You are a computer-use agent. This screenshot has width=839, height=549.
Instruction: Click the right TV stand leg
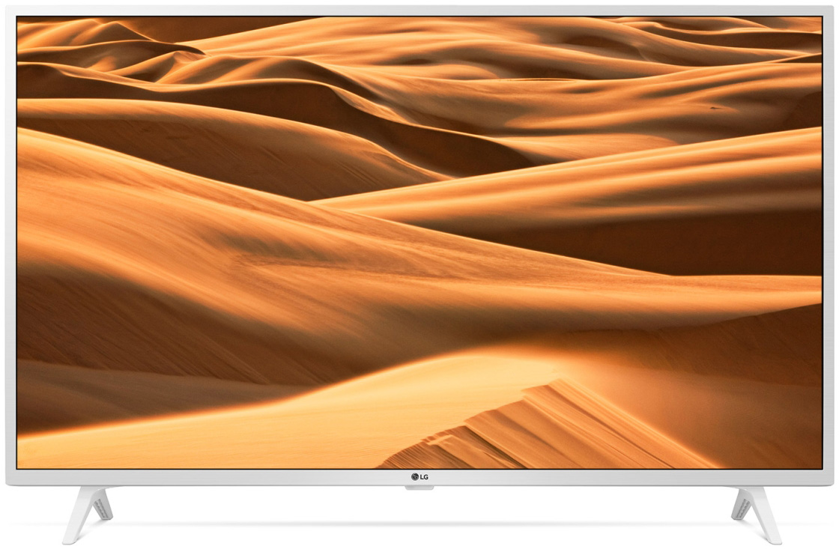754,512
